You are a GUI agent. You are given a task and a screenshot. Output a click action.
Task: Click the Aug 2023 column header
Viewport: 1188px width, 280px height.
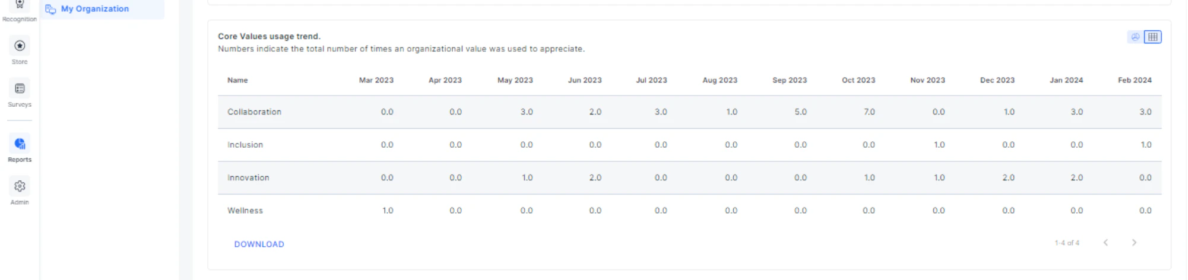tap(720, 80)
